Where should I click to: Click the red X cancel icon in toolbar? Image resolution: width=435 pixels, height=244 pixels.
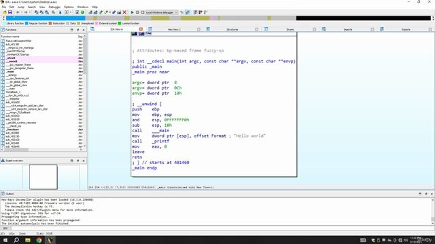pyautogui.click(x=124, y=12)
